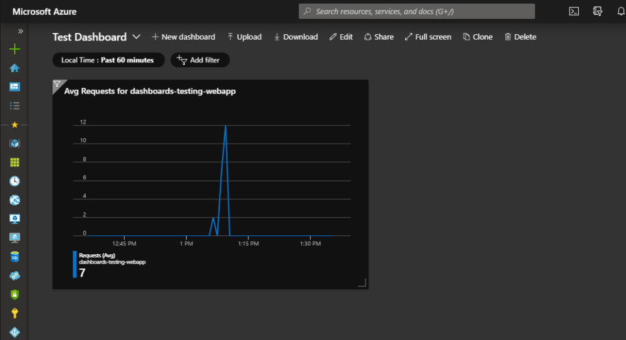Viewport: 626px width, 340px height.
Task: Open the Test Dashboard dropdown chevron
Action: click(136, 37)
